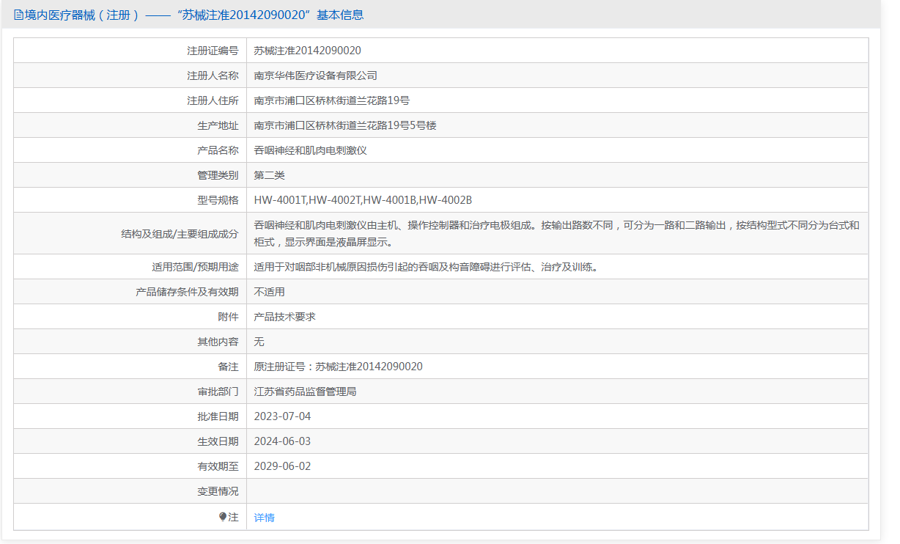Viewport: 900px width, 544px height.
Task: Click the 产品储存条件及有效期 label
Action: (187, 292)
